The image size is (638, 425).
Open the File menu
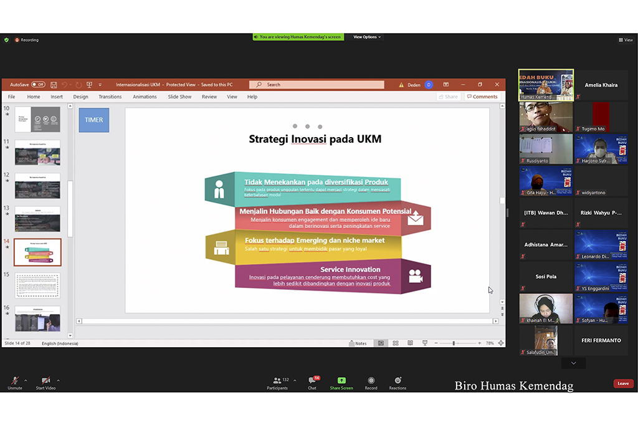(x=11, y=97)
